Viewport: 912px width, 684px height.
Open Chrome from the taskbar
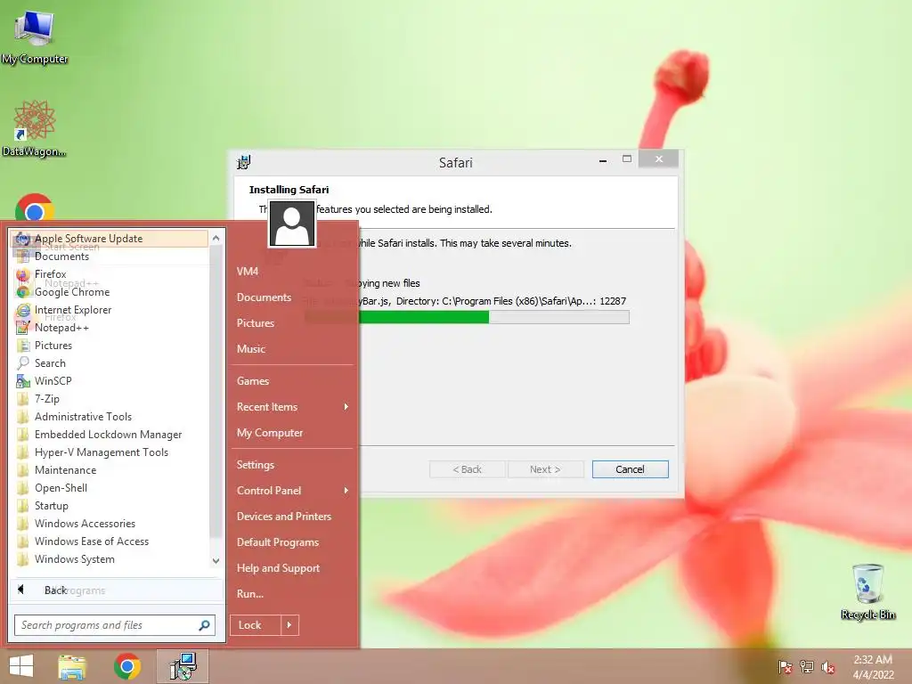click(127, 666)
